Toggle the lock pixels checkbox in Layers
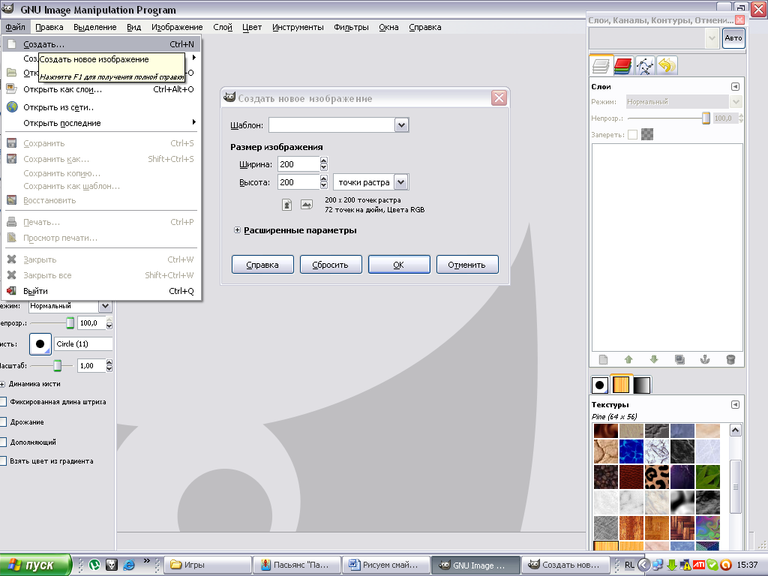The image size is (768, 576). click(x=632, y=134)
